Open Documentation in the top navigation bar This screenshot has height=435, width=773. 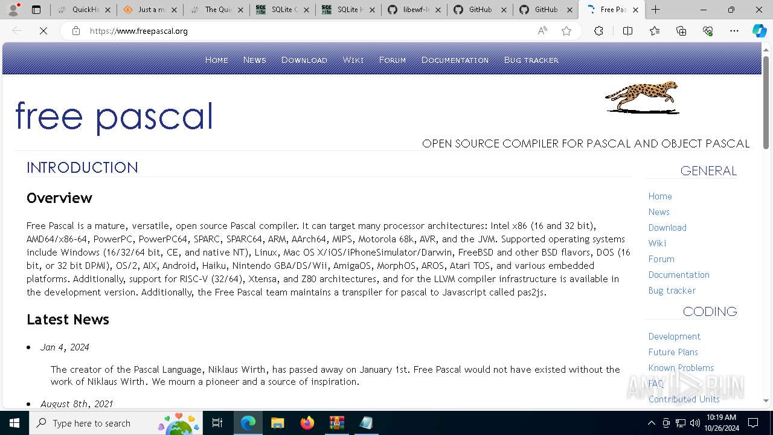pyautogui.click(x=455, y=60)
